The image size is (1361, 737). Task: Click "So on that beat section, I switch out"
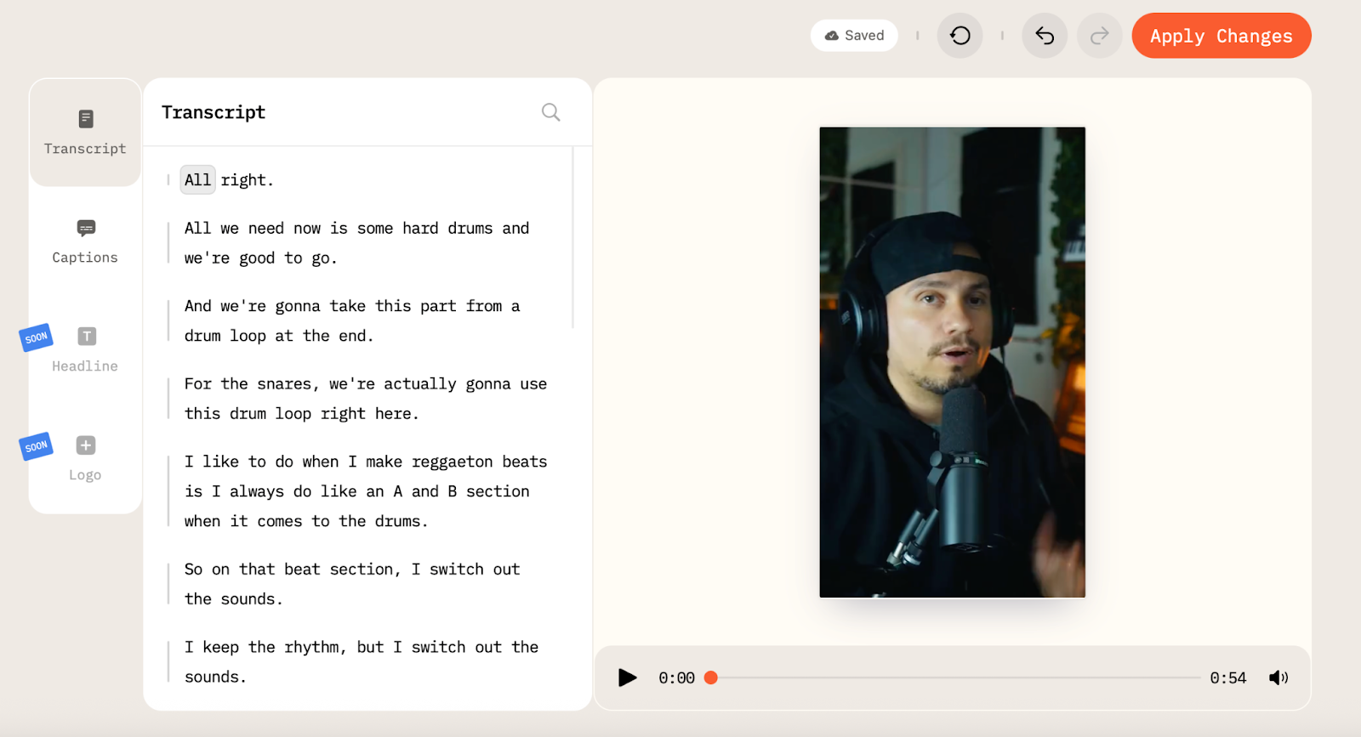352,570
